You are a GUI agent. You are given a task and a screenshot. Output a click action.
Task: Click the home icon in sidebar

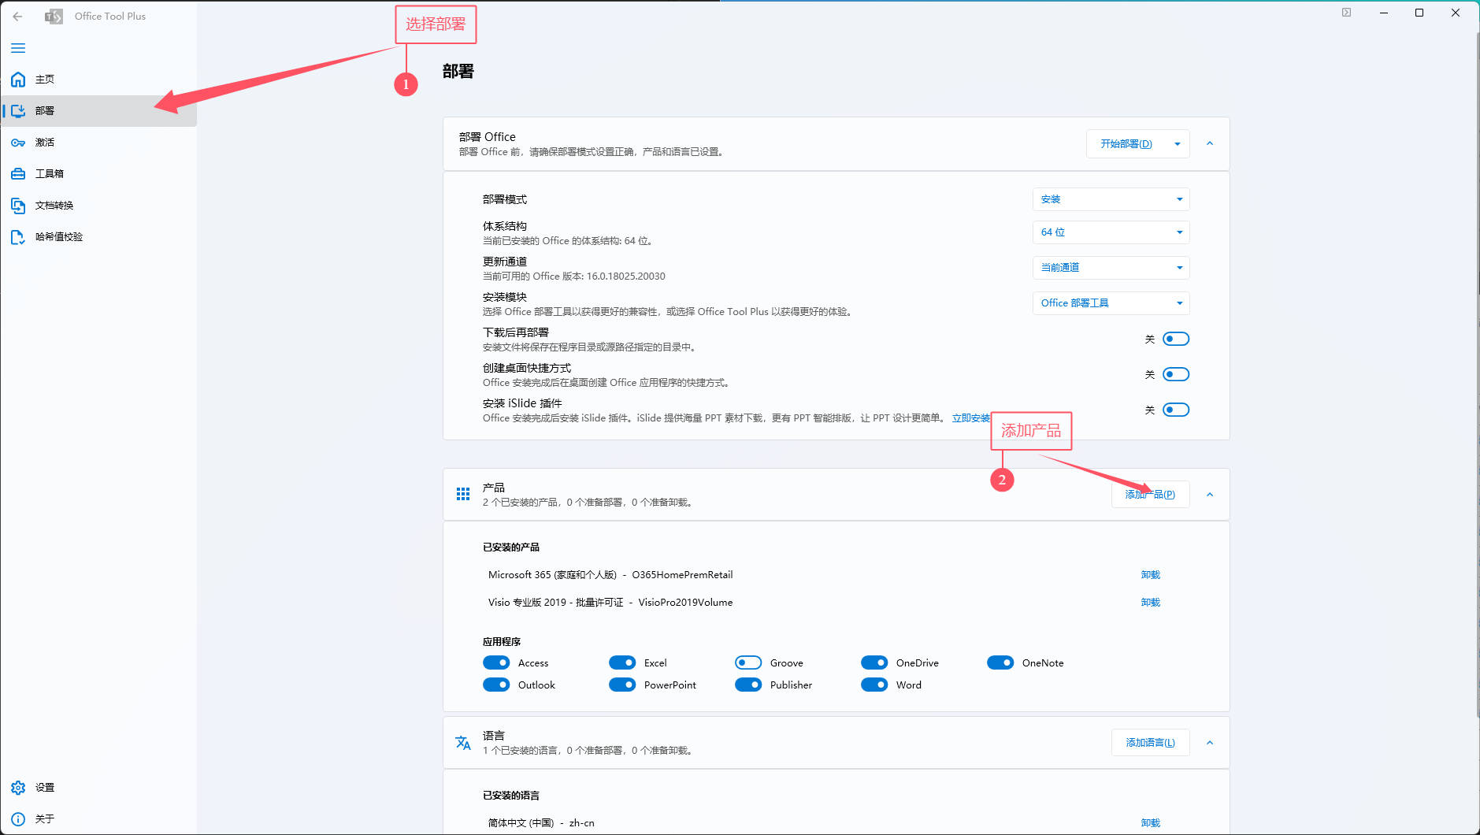[x=18, y=80]
